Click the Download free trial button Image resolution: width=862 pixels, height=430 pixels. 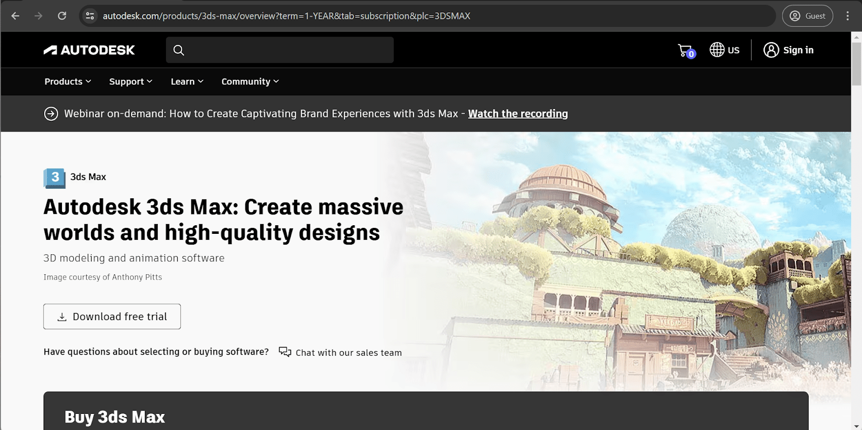coord(112,316)
